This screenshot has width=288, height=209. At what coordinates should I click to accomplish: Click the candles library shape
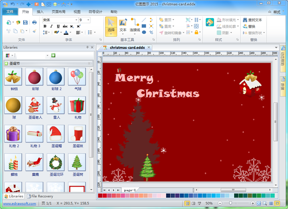[x=13, y=162]
